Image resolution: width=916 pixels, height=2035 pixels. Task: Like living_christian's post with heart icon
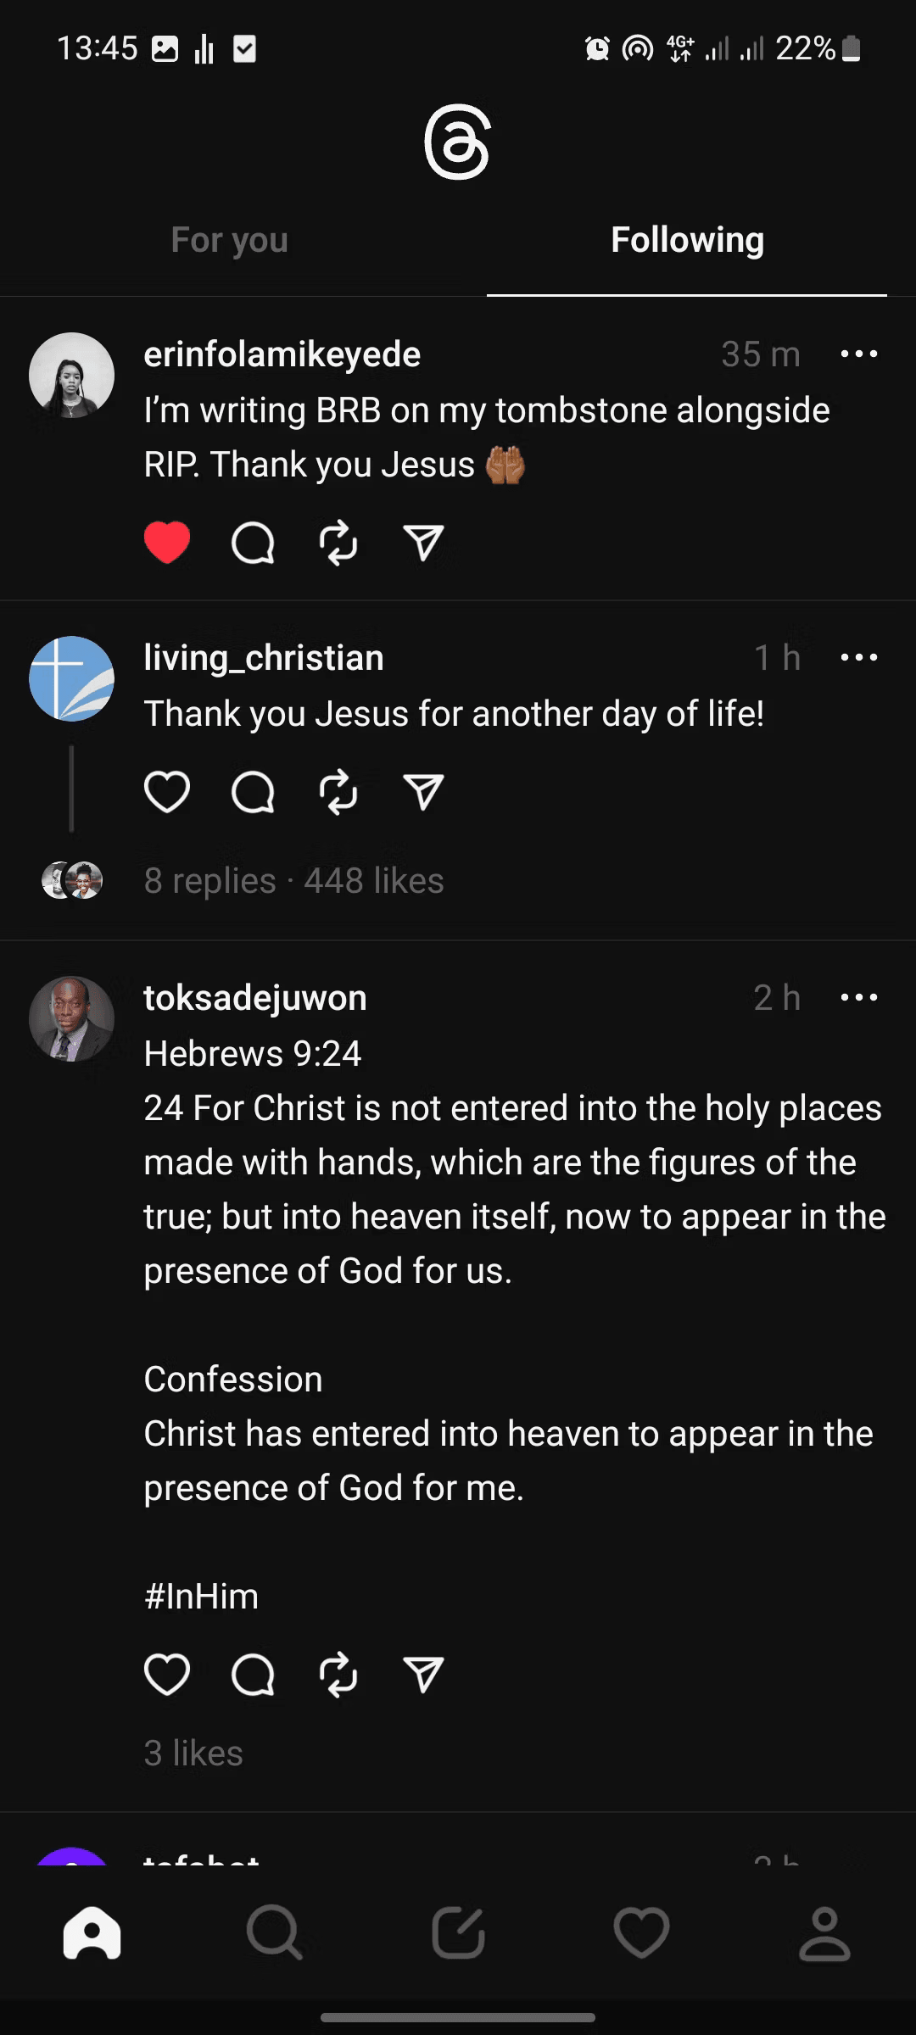click(x=167, y=792)
